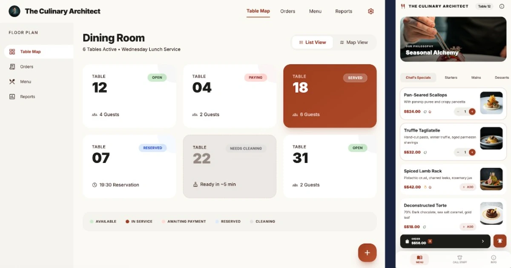Click OPEN status badge on Table 31
This screenshot has width=511, height=268.
tap(358, 148)
